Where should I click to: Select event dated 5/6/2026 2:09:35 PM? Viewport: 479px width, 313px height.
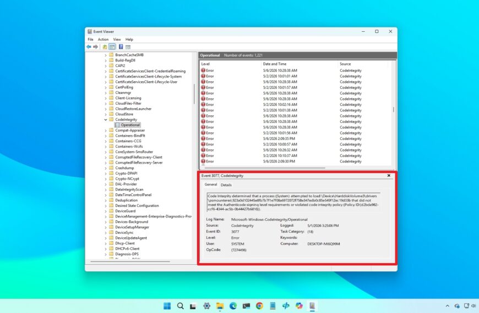pyautogui.click(x=296, y=139)
